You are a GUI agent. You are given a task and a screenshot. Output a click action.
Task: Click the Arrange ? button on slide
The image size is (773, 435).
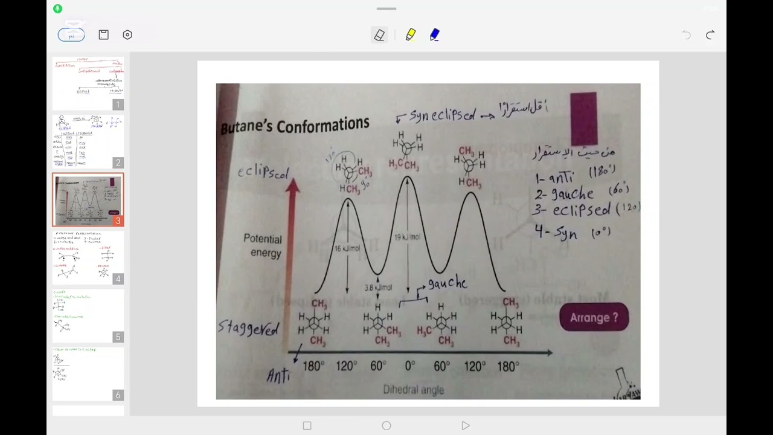(x=594, y=318)
